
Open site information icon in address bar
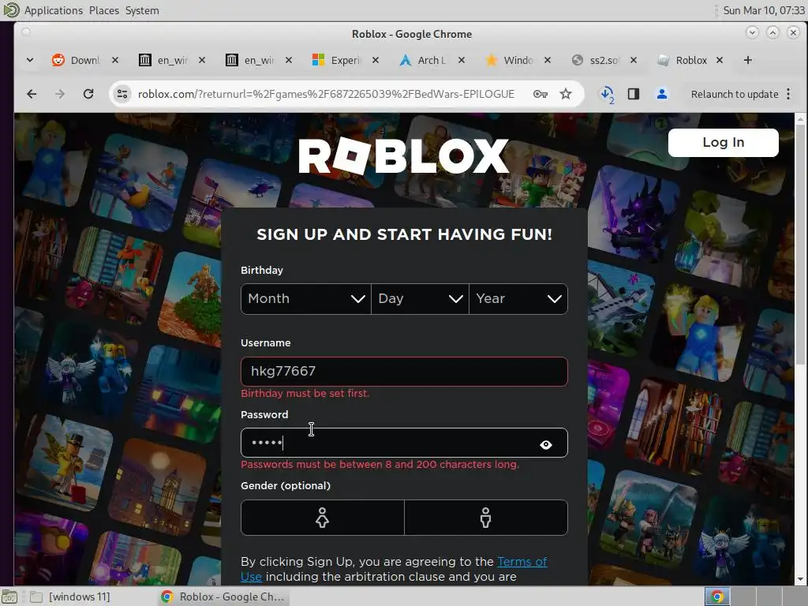[122, 94]
